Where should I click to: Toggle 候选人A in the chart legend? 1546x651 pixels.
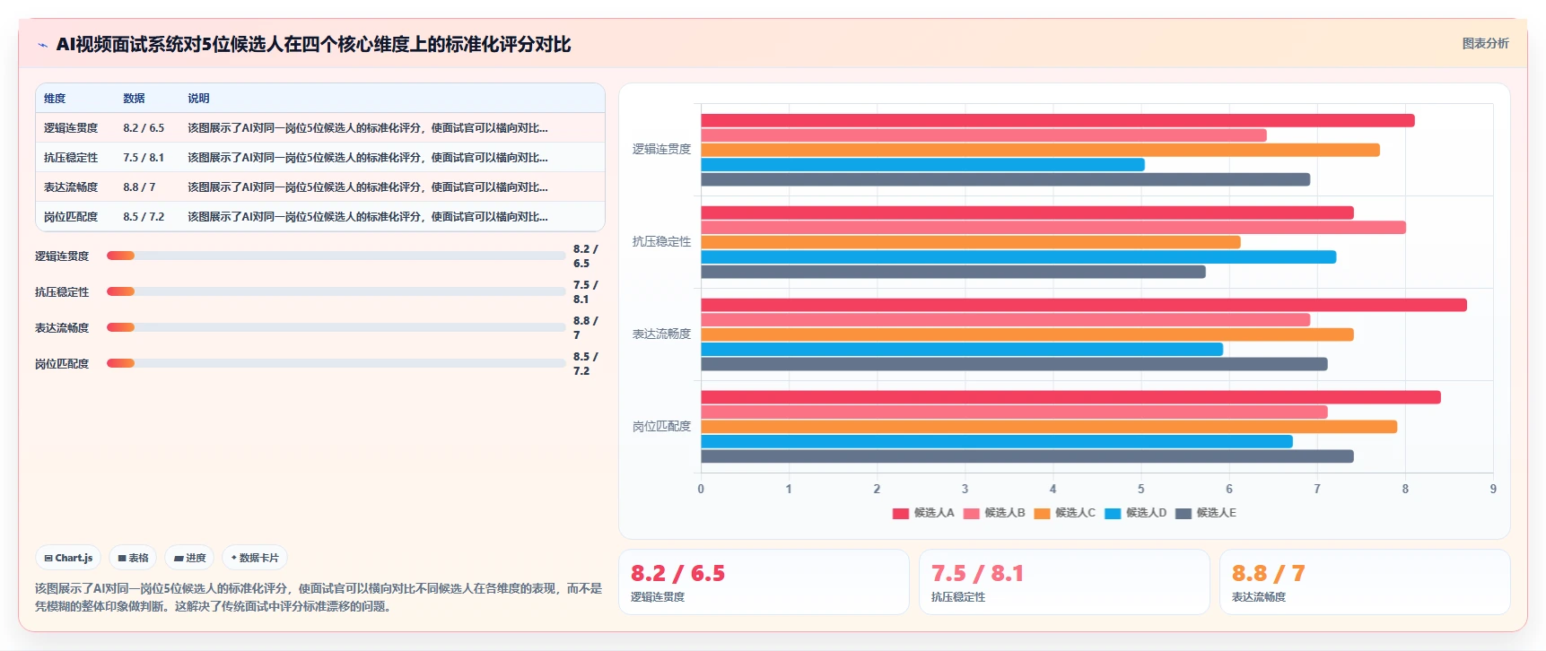923,513
